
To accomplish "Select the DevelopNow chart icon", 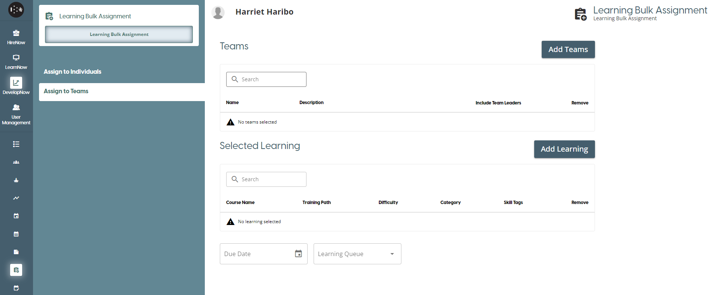I will [x=16, y=83].
